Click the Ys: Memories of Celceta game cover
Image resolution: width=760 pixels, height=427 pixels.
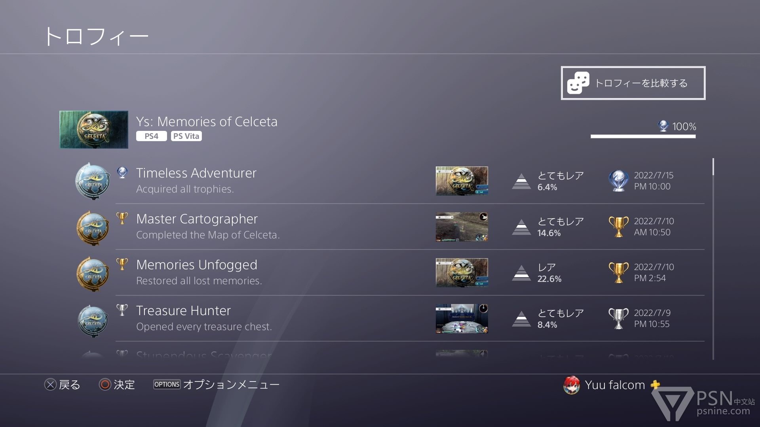(x=94, y=130)
